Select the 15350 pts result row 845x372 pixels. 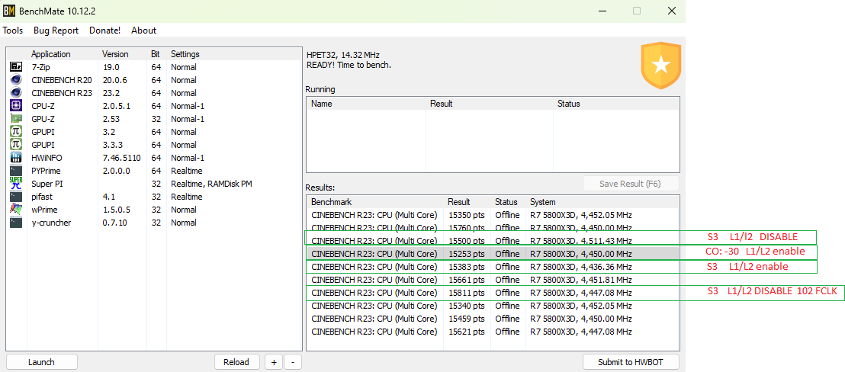click(x=493, y=215)
